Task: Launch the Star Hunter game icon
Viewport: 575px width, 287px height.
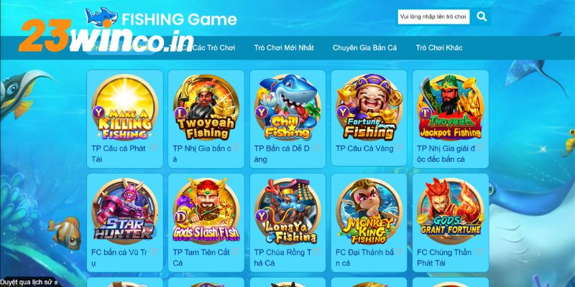Action: coord(124,211)
